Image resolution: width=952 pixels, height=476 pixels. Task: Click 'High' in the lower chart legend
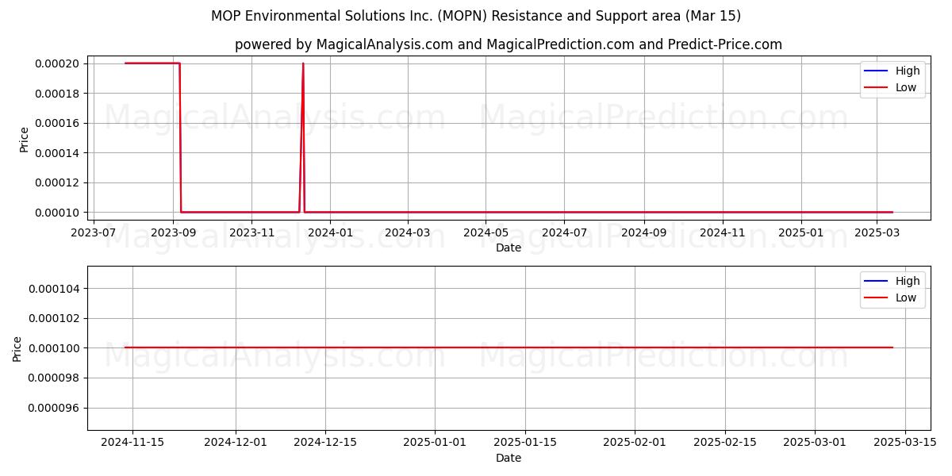coord(908,281)
